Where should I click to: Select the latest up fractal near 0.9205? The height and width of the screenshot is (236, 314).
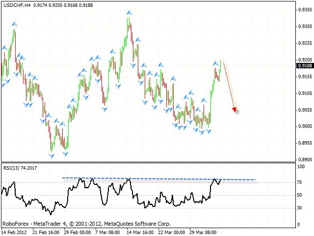pyautogui.click(x=215, y=62)
